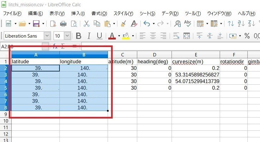Screen dimensions: 260x142
Task: Open the Font Color palette arrow
Action: (x=119, y=36)
